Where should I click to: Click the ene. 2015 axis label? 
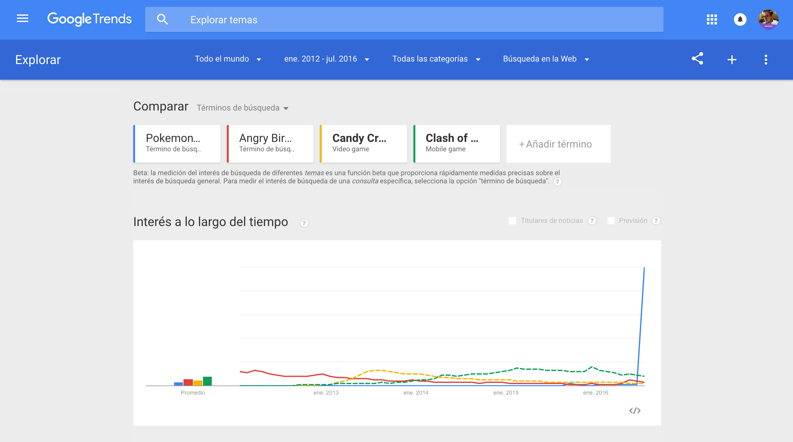click(x=506, y=393)
